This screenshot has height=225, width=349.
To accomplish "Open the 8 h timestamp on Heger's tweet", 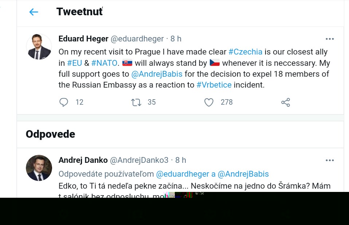I will coord(176,39).
